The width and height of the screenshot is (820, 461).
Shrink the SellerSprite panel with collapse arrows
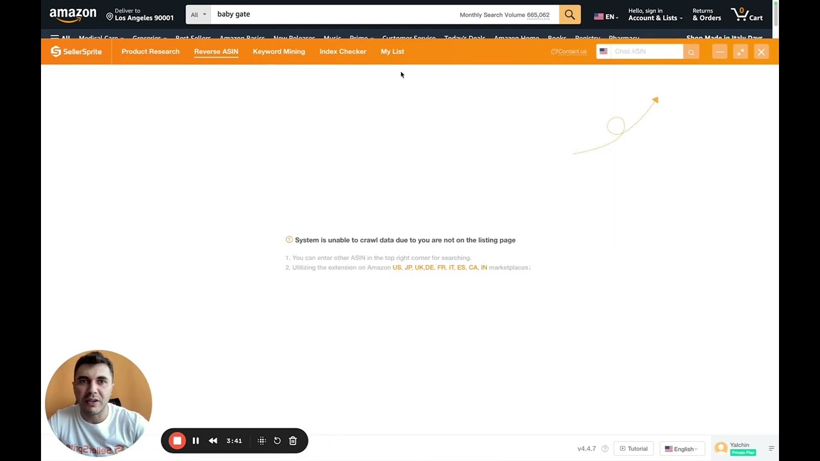[741, 52]
